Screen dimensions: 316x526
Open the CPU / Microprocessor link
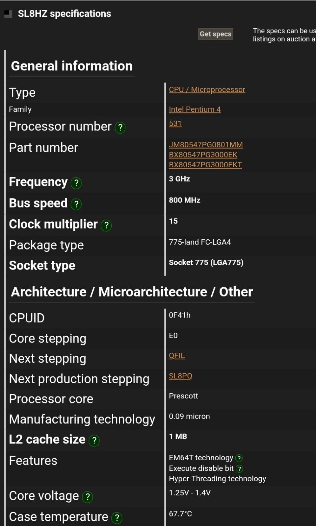(x=207, y=90)
